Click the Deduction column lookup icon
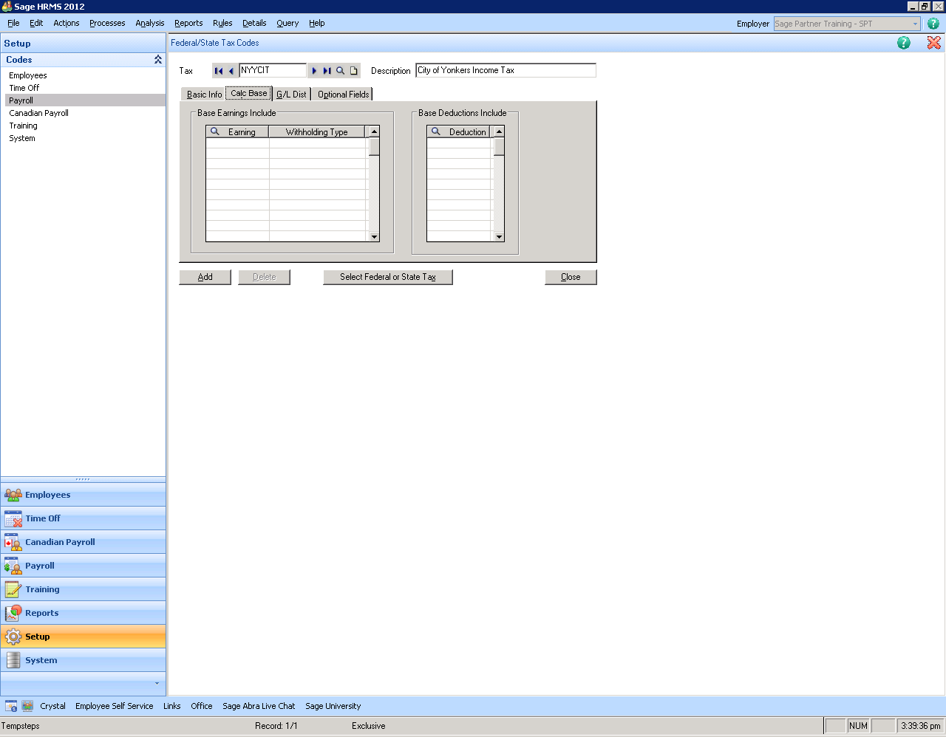Viewport: 946px width, 737px height. (436, 131)
